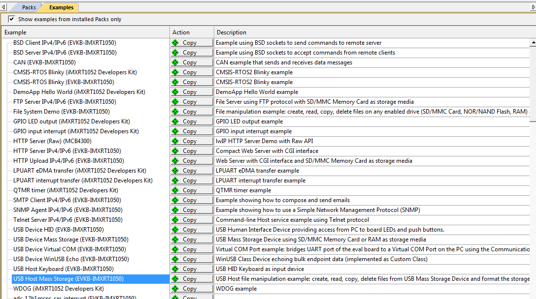Viewport: 536px width, 299px height.
Task: Click green icon for HTTP Server IPv4/IPv6 row
Action: [175, 151]
